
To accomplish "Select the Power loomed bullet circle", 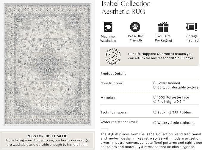I will 155,83.
